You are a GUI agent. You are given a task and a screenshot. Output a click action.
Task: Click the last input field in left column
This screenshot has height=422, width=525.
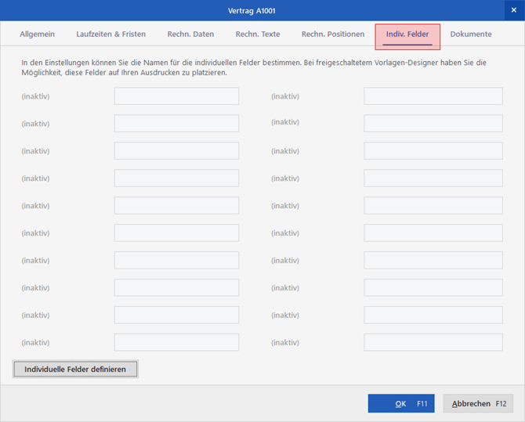click(x=176, y=343)
